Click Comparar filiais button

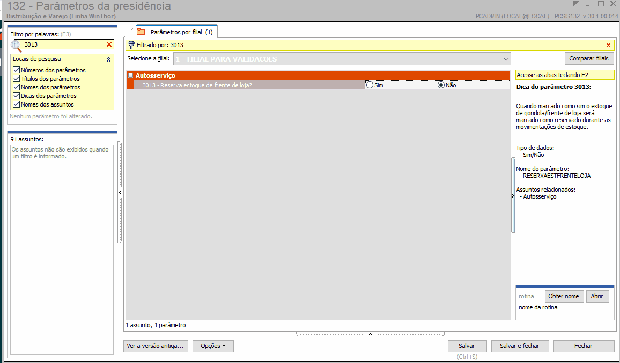pyautogui.click(x=589, y=58)
